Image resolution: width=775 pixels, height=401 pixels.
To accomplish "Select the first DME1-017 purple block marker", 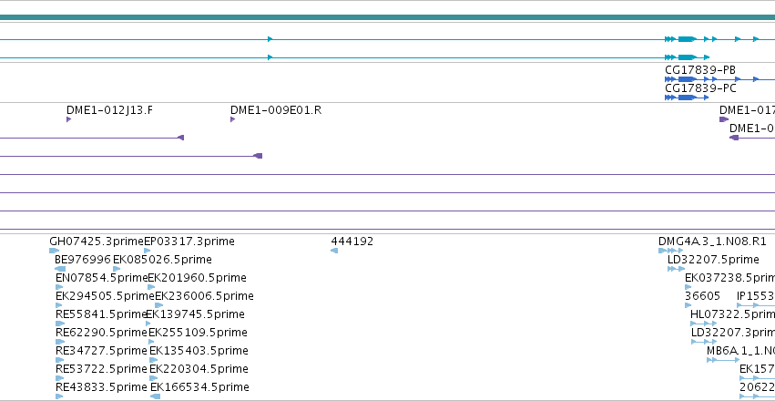I will coord(724,119).
